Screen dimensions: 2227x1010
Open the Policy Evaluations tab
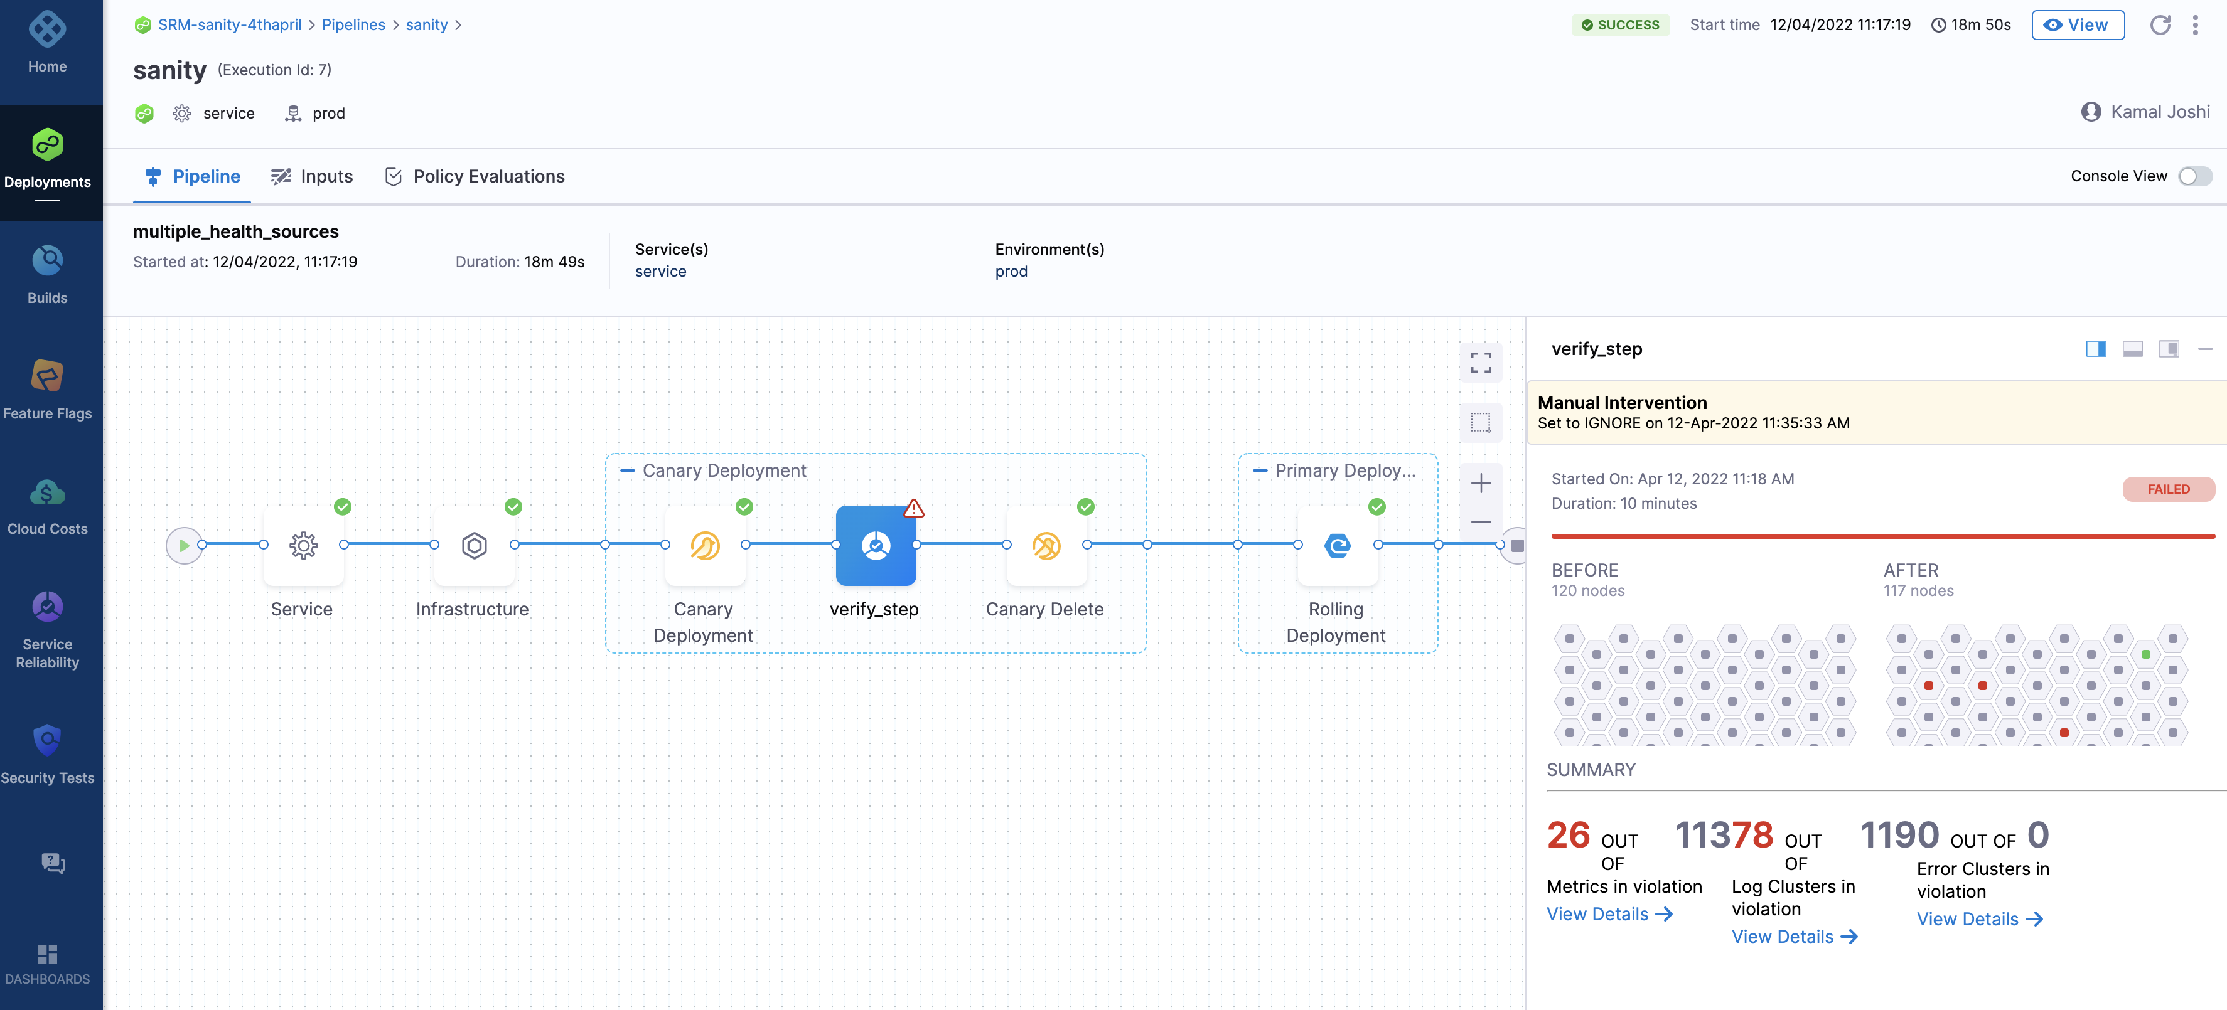click(x=475, y=176)
